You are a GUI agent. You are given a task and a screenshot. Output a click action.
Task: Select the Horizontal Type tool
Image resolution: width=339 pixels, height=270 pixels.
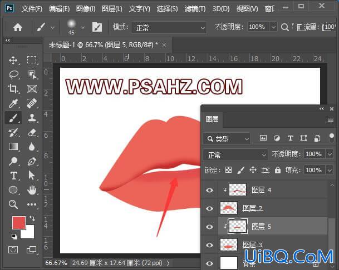point(13,176)
